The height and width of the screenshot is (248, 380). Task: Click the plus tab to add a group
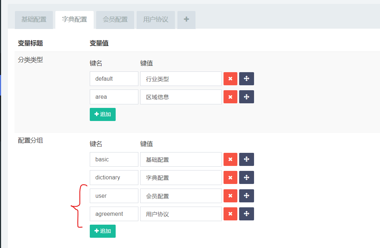coord(186,20)
